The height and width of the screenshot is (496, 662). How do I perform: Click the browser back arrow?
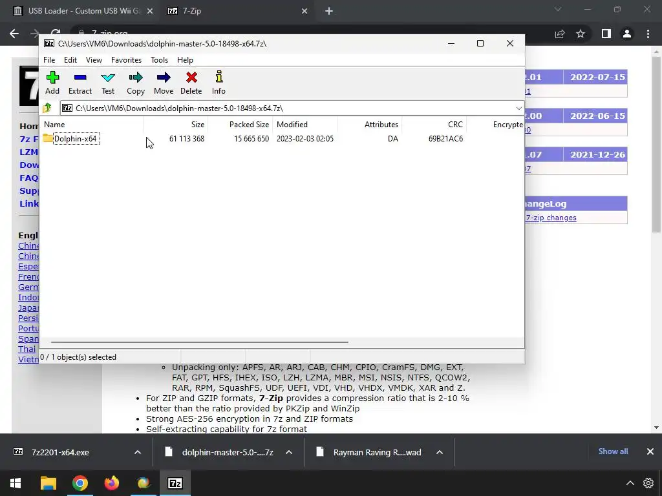(14, 34)
